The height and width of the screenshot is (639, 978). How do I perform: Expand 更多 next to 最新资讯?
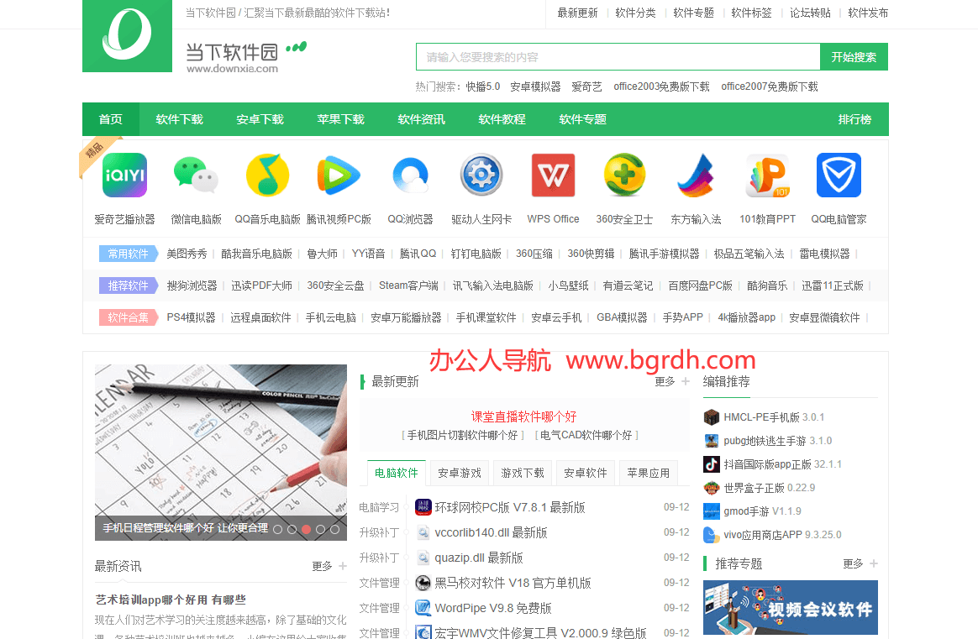[323, 566]
